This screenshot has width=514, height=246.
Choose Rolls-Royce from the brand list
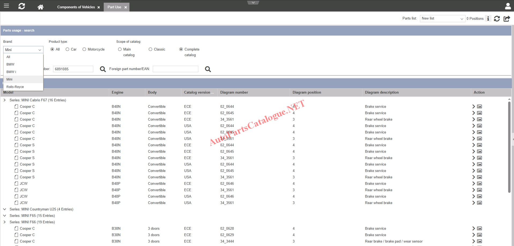15,87
